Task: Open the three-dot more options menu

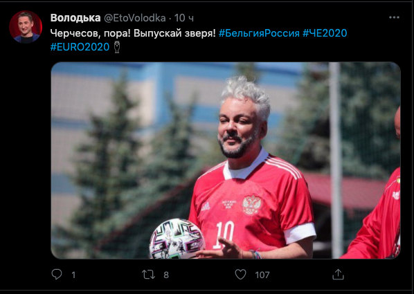Action: 394,18
